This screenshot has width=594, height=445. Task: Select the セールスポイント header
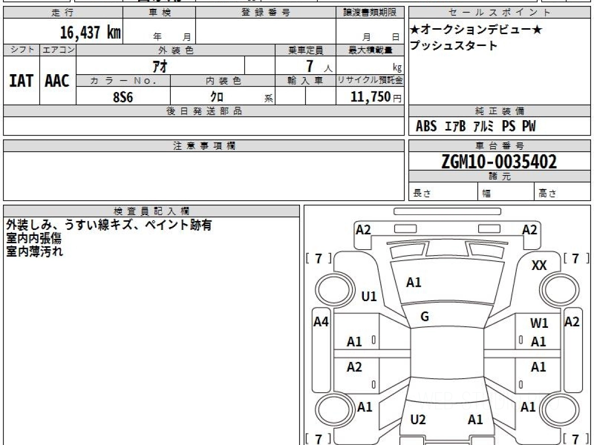pos(500,12)
